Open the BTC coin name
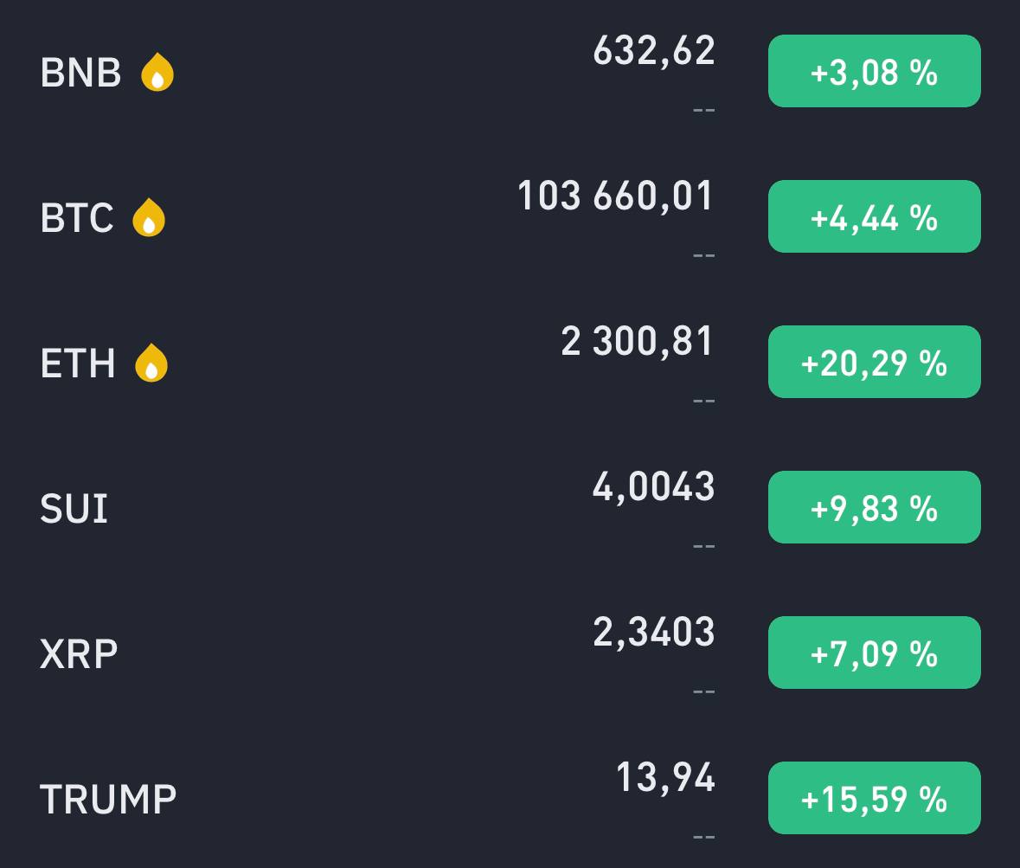 pos(77,217)
